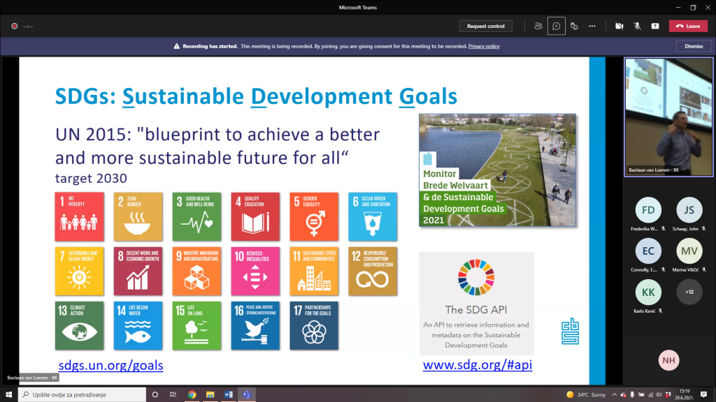
Task: Open the Share content tray
Action: [x=655, y=26]
